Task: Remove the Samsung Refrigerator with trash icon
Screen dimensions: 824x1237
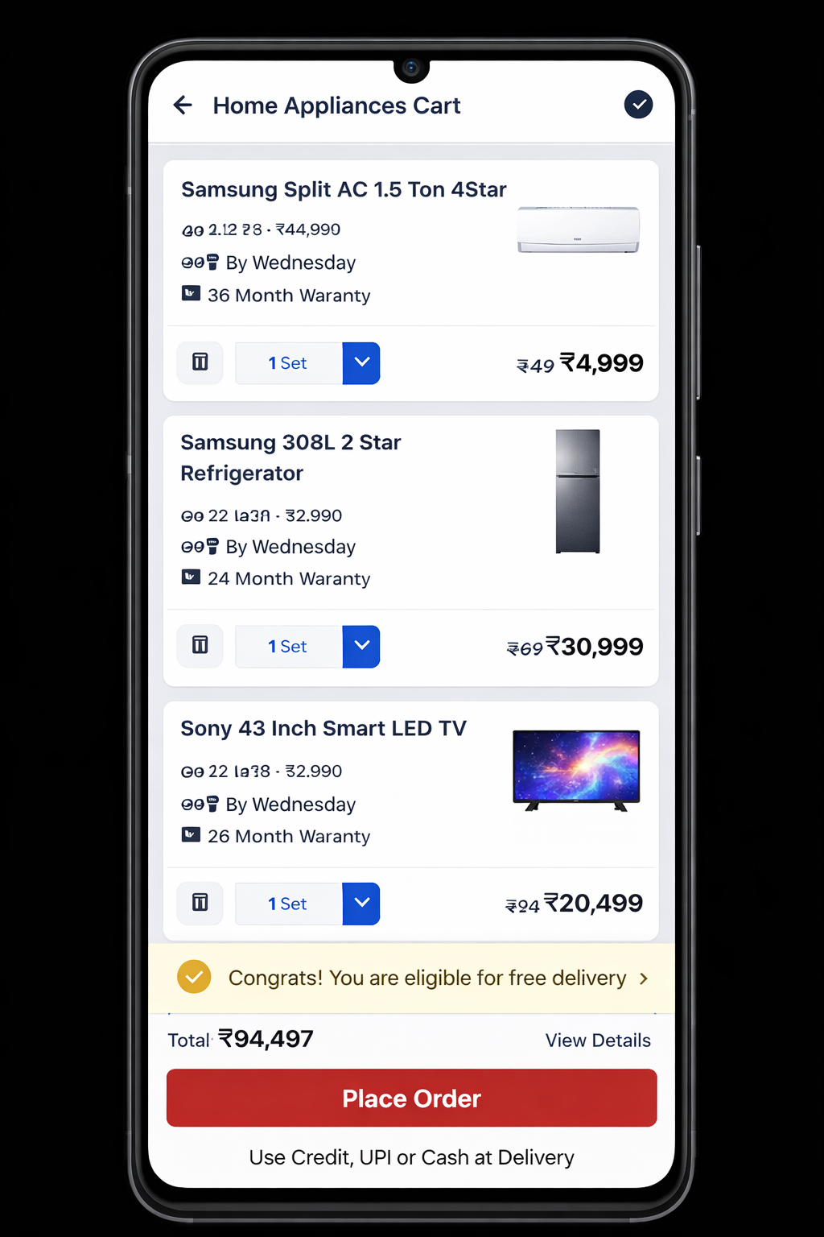Action: pyautogui.click(x=200, y=646)
